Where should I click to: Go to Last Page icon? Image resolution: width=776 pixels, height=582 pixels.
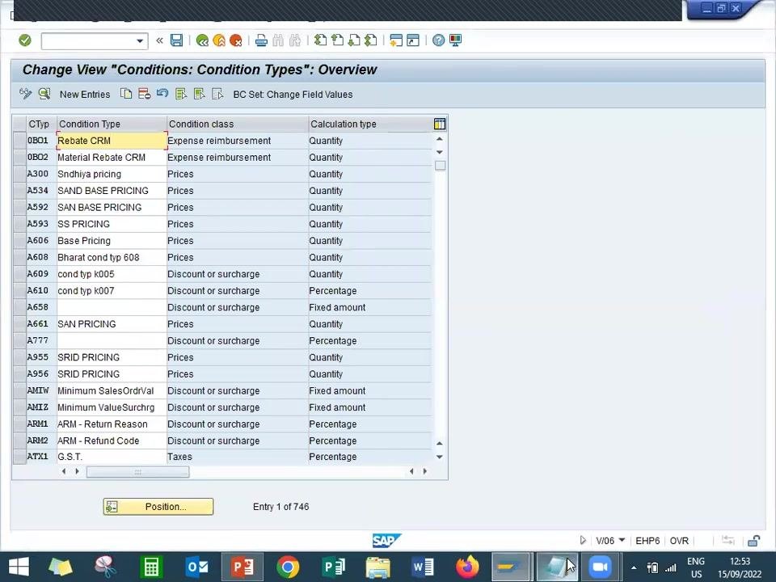click(x=371, y=40)
